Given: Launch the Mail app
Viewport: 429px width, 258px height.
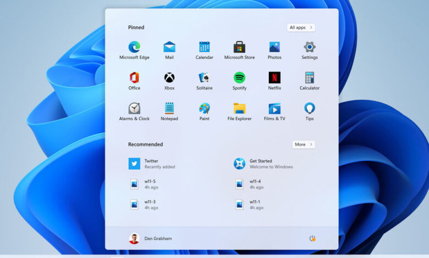Looking at the screenshot, I should pos(169,47).
